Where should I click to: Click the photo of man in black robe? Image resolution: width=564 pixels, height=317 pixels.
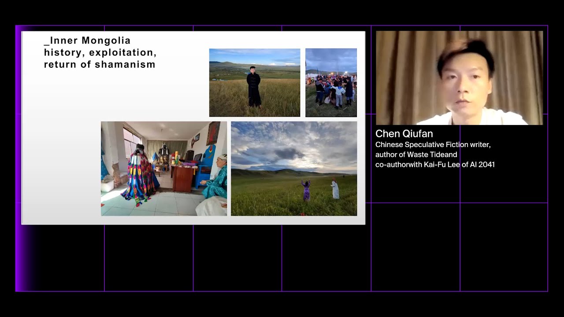[254, 83]
